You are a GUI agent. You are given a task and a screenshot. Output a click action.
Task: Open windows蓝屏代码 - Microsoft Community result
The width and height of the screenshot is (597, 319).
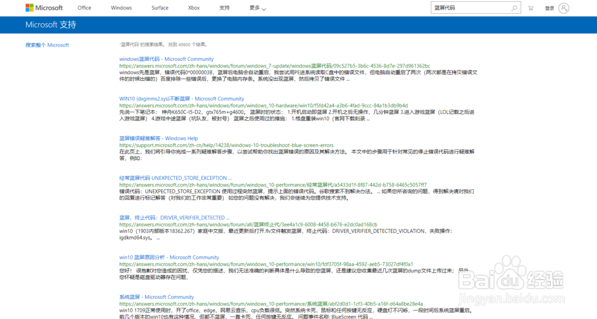point(167,59)
